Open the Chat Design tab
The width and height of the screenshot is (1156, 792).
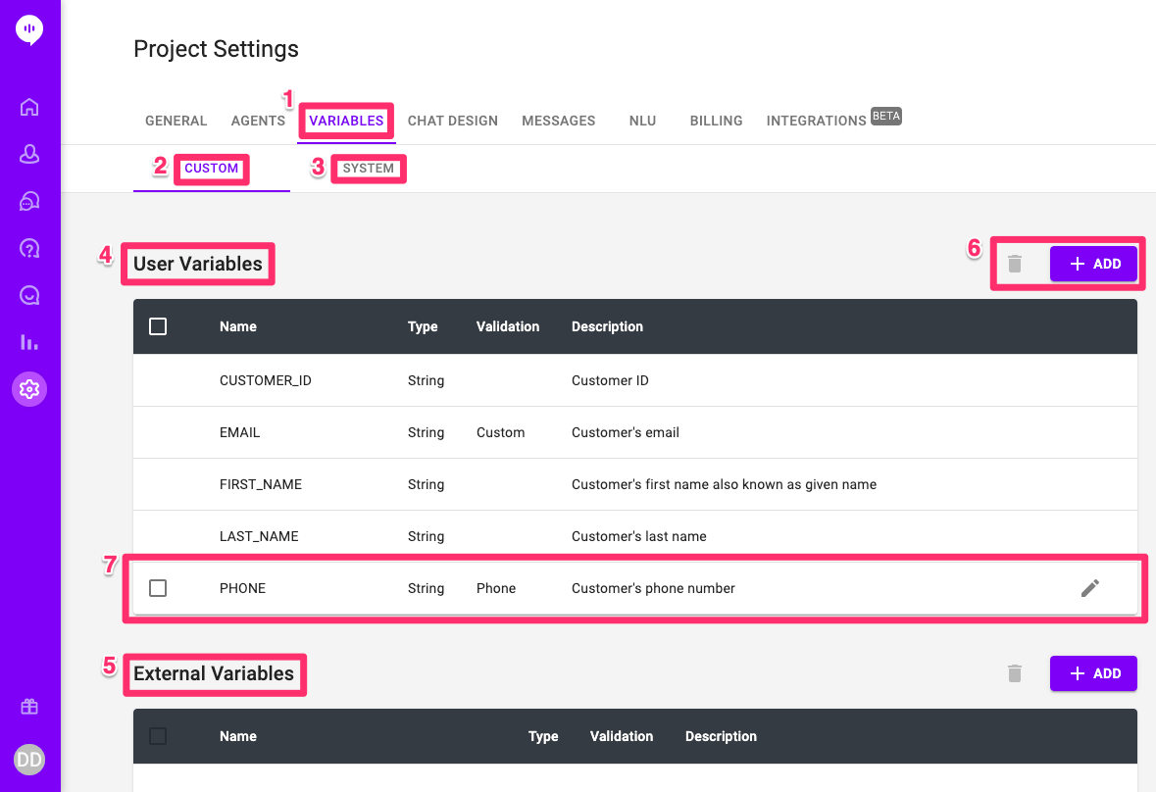click(453, 121)
